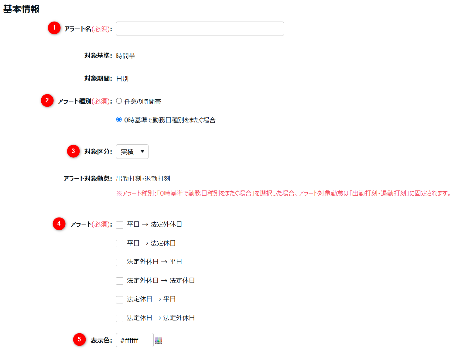
Task: Click the 出勤打刻・退勤打刻 value text
Action: click(143, 179)
